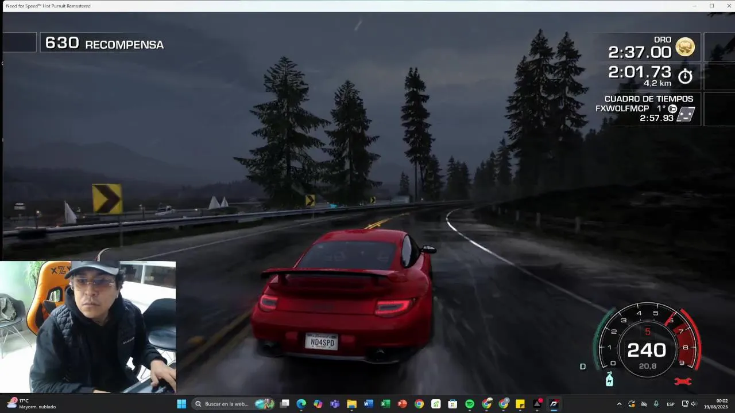Viewport: 735px width, 413px height.
Task: Click the sync status tray icon
Action: pyautogui.click(x=632, y=404)
